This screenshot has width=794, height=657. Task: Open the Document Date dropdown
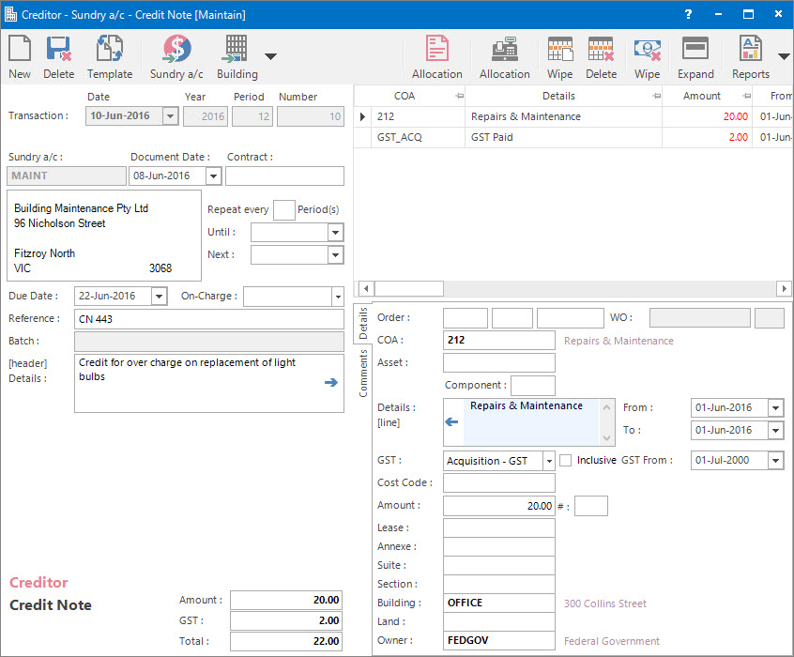coord(213,176)
